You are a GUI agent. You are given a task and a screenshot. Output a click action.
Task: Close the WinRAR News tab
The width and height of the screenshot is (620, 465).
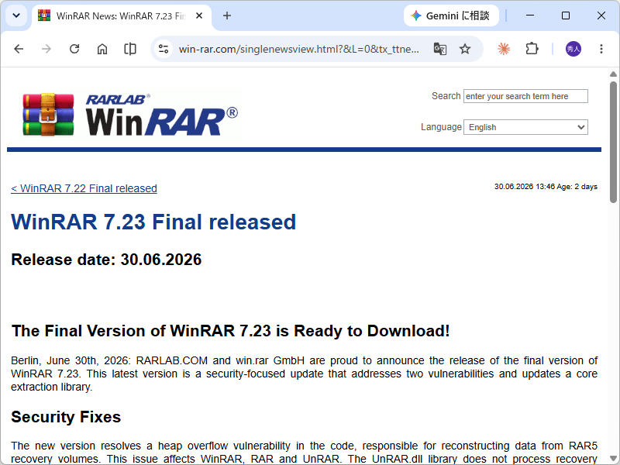tap(199, 15)
